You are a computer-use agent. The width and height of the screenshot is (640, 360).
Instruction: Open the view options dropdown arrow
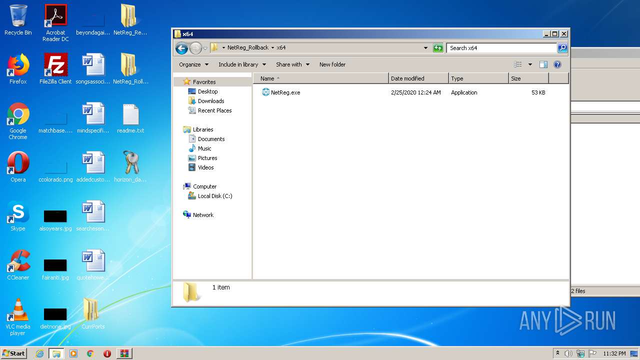point(530,64)
